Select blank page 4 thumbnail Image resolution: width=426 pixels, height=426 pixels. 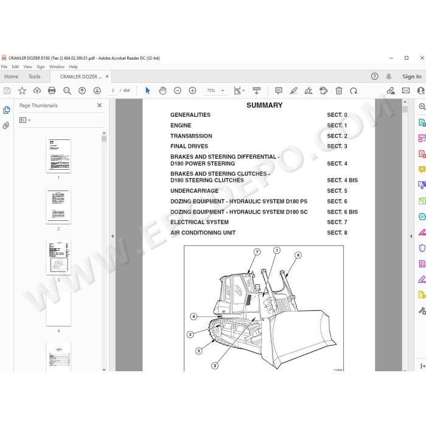58,309
